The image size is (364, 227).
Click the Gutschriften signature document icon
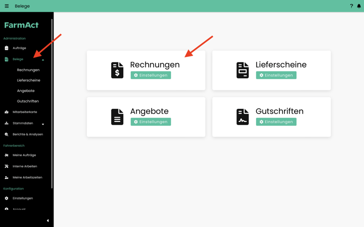pos(243,117)
